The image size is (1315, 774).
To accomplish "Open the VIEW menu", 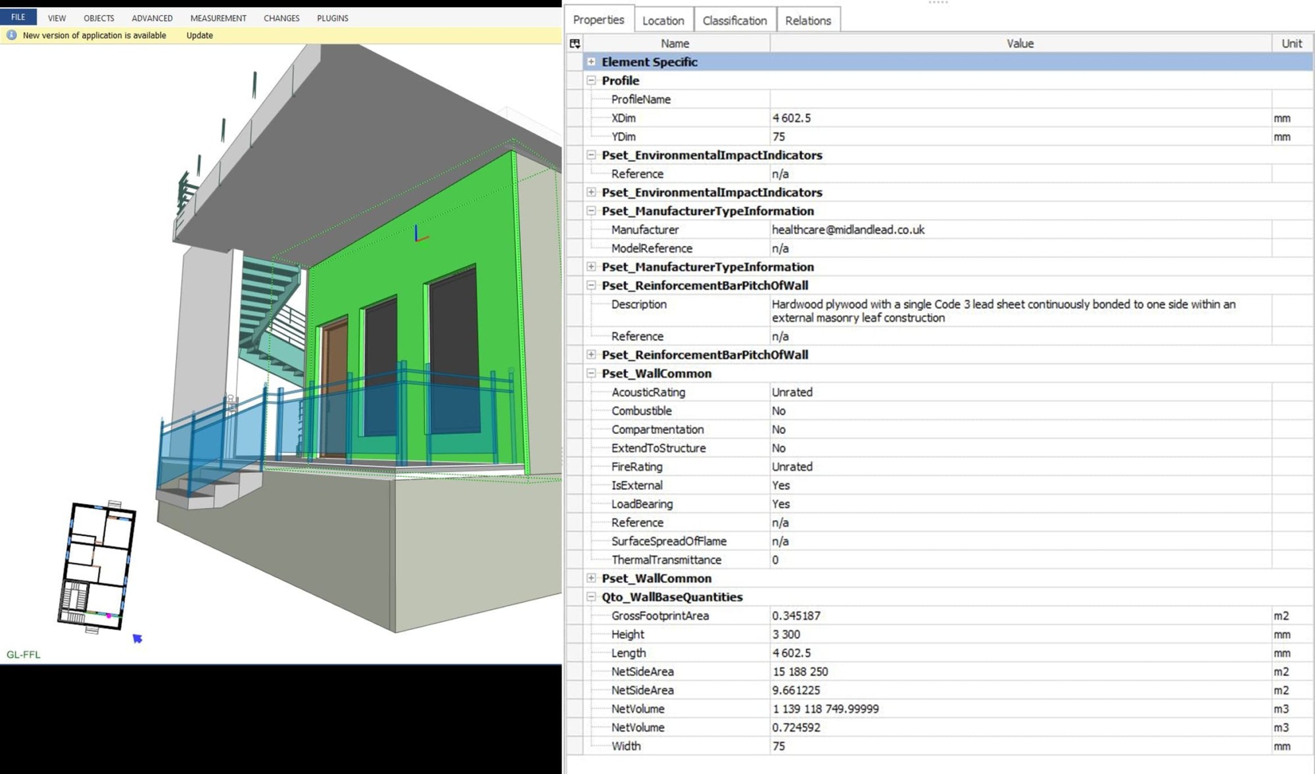I will click(56, 18).
